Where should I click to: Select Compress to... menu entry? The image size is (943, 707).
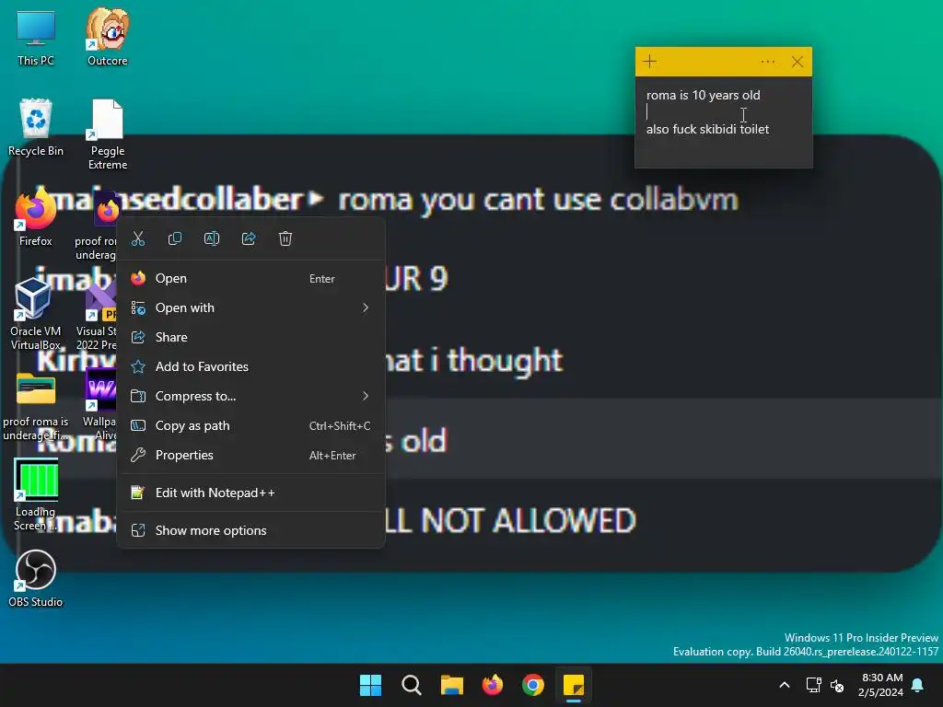click(250, 396)
